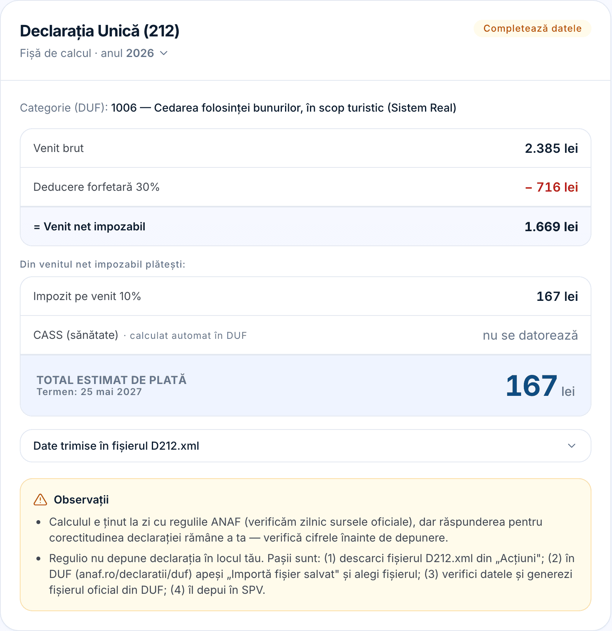Click the chevron in the D212.xml row
The width and height of the screenshot is (612, 631).
[x=571, y=446]
